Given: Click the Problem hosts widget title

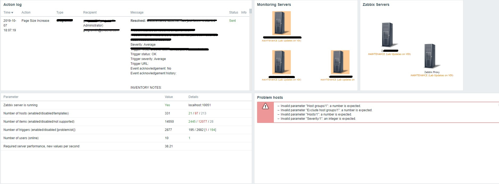Looking at the screenshot, I should coord(270,97).
